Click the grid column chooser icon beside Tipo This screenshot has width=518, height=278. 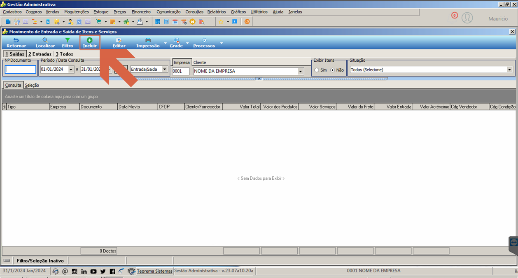pos(5,107)
